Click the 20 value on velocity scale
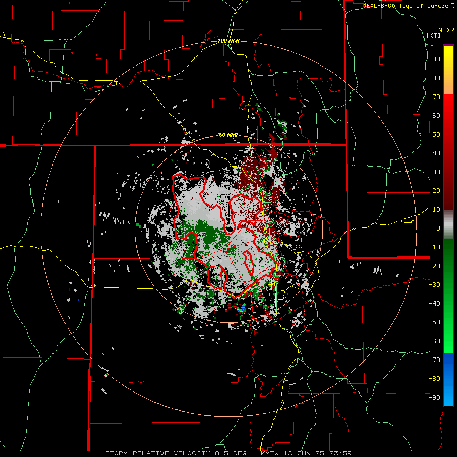 click(x=436, y=190)
